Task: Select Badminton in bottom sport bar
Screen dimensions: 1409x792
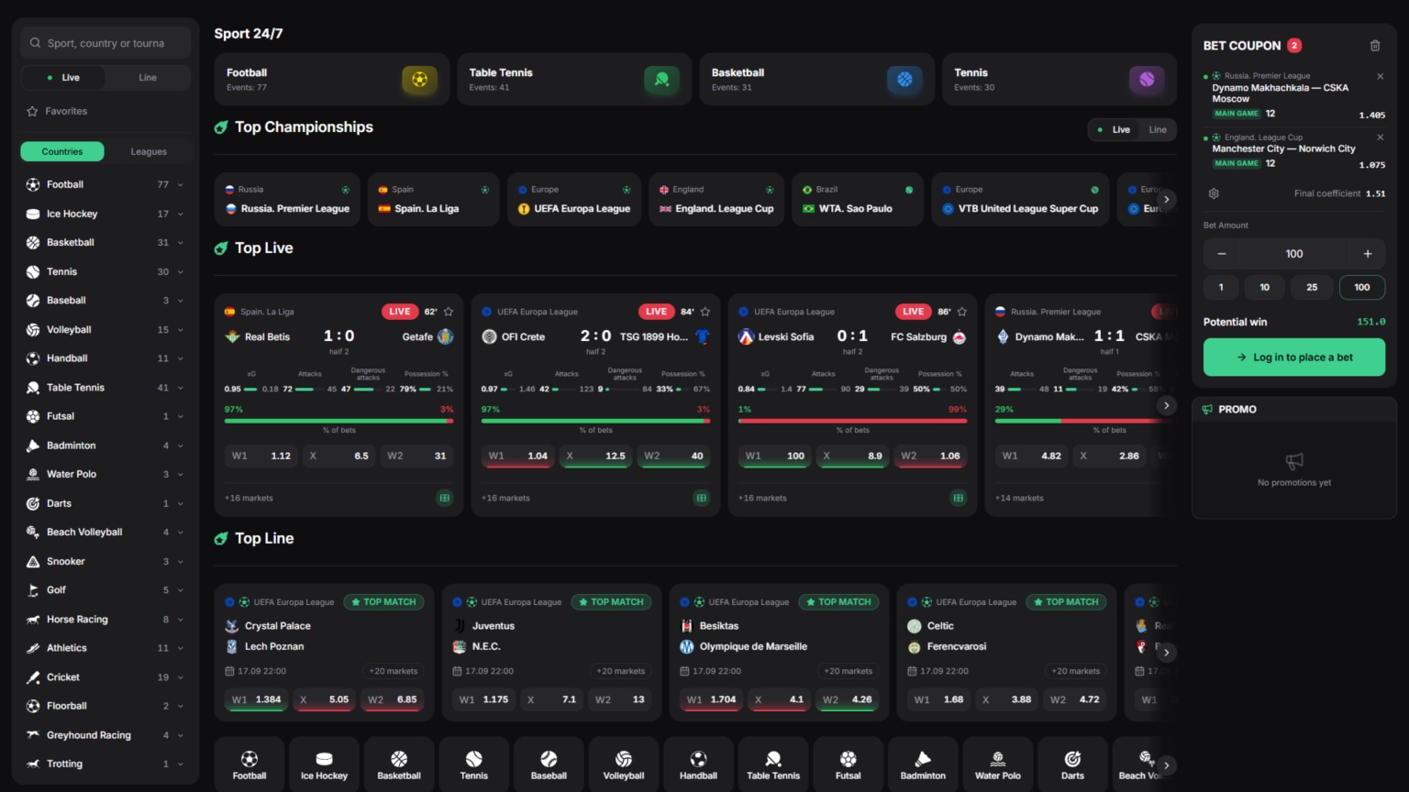Action: [x=923, y=764]
